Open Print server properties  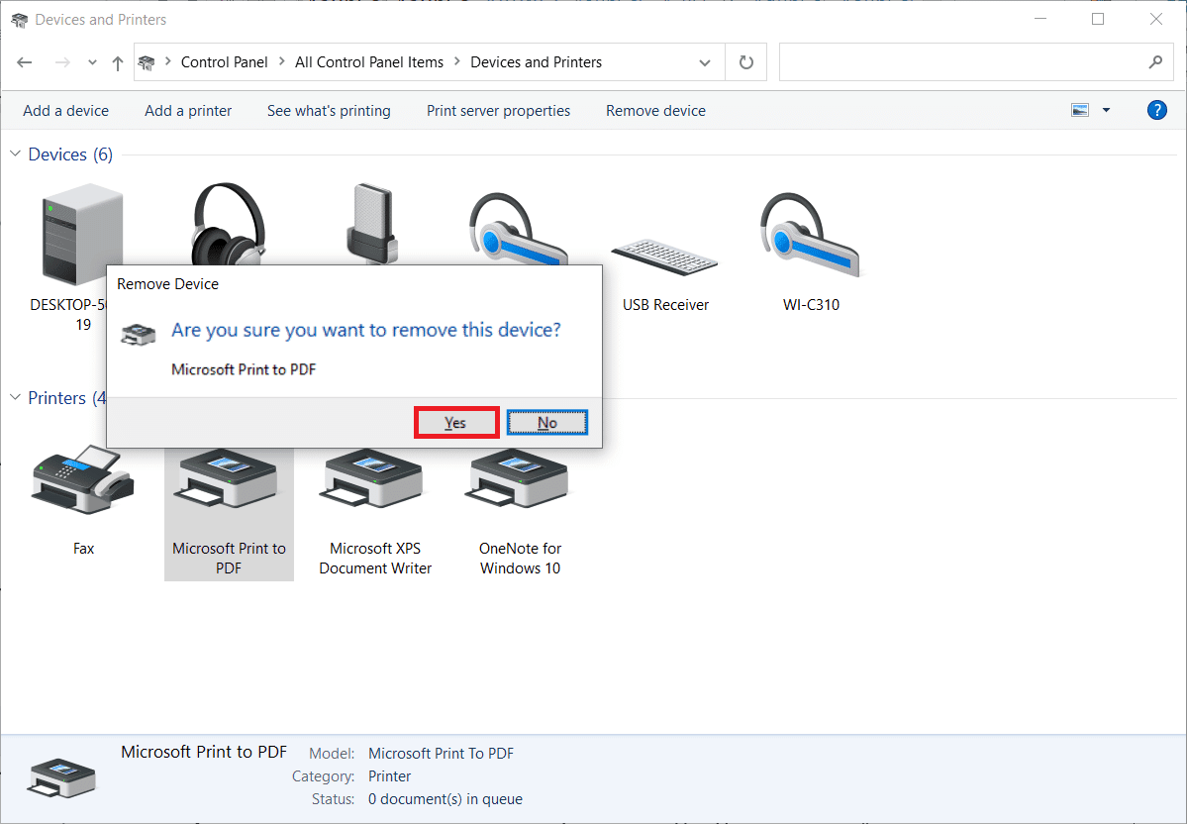498,110
